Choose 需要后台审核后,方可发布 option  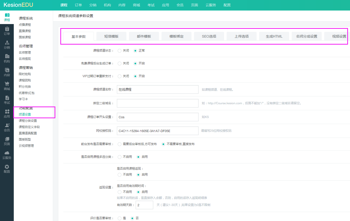point(120,144)
